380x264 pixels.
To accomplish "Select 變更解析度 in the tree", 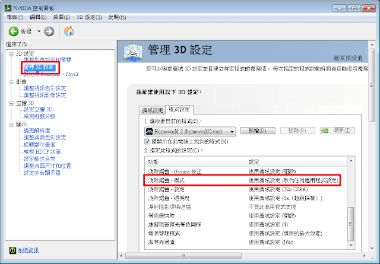I will [x=37, y=131].
